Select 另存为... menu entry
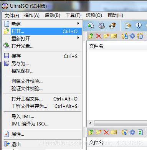 tap(42, 63)
